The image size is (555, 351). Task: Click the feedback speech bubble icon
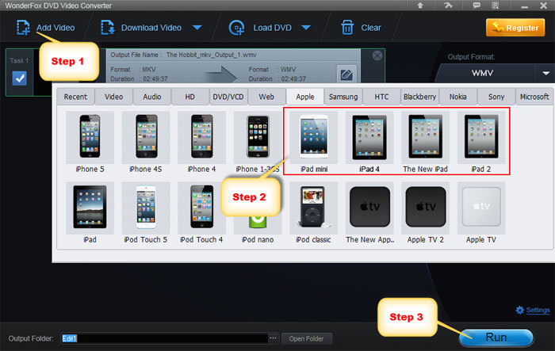tap(477, 6)
